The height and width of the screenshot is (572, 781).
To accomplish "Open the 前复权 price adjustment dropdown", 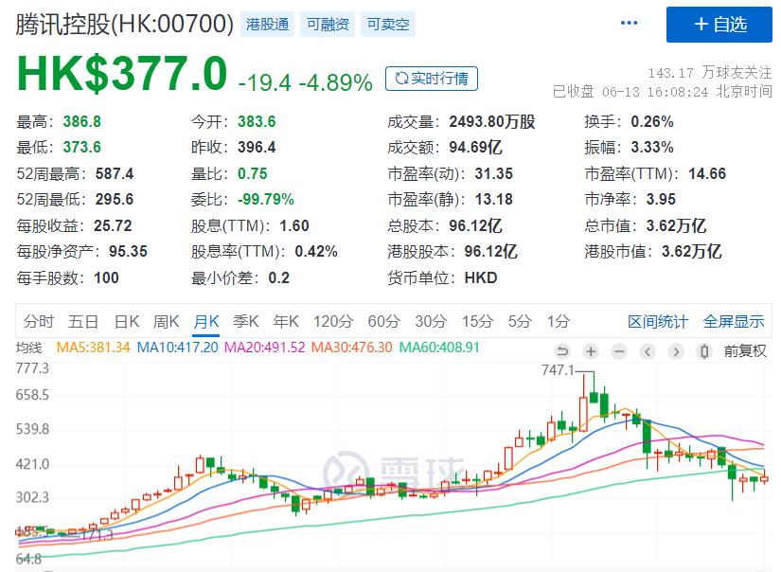I will tap(745, 350).
